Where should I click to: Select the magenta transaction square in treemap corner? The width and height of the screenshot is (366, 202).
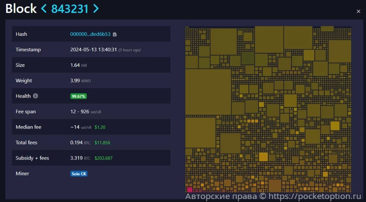190,189
